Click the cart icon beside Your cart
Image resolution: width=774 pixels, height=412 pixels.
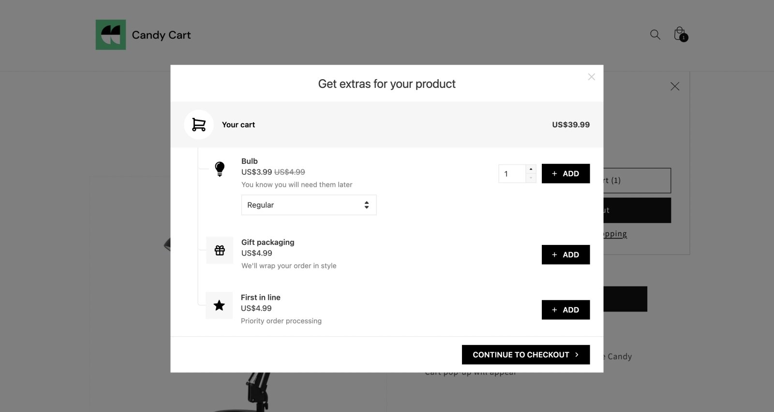click(199, 124)
